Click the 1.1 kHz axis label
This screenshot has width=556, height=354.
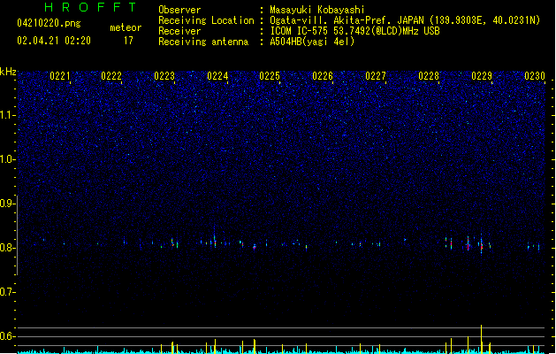tap(7, 115)
